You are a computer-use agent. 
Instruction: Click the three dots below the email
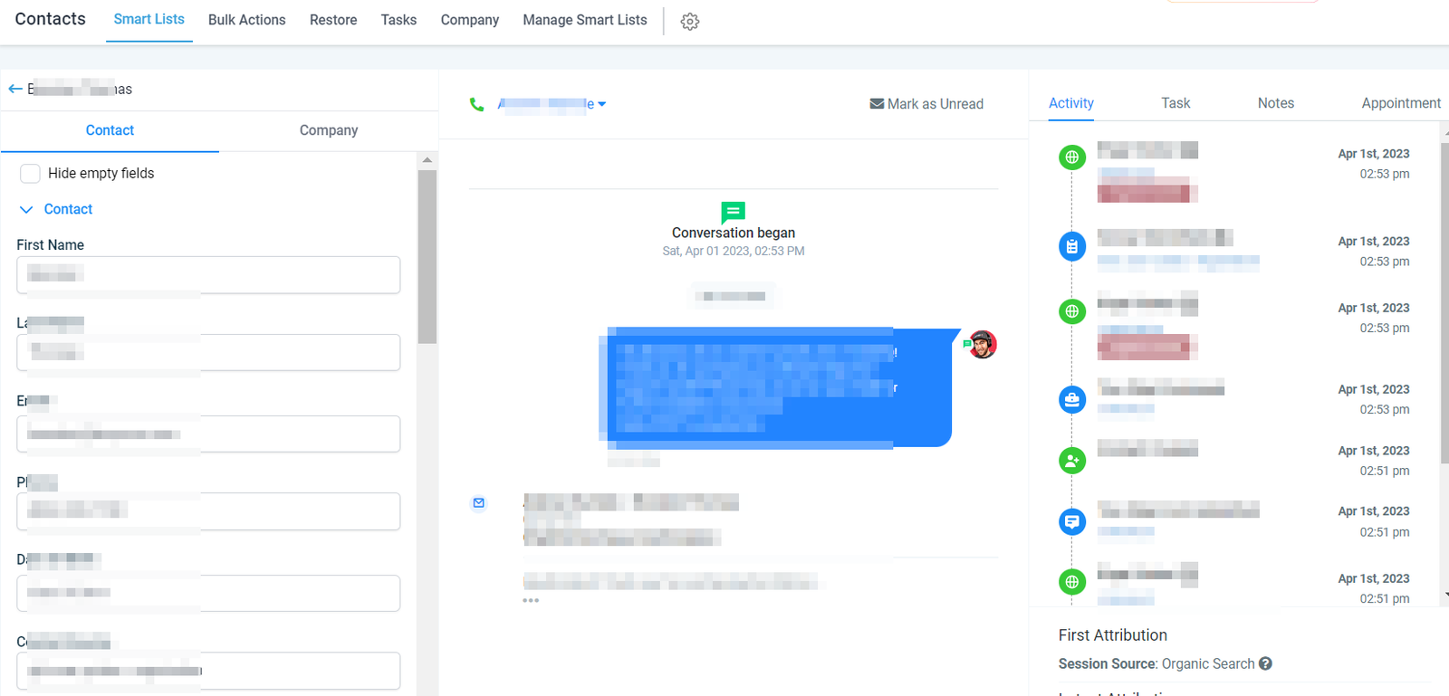pyautogui.click(x=531, y=600)
